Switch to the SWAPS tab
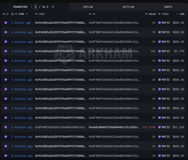 point(168,7)
